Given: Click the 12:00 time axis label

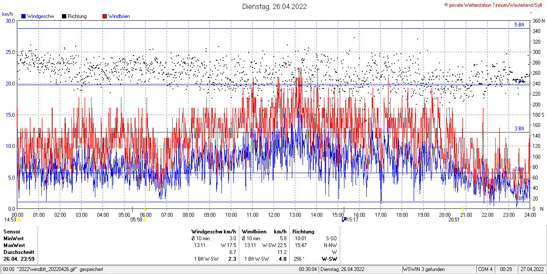Looking at the screenshot, I should point(274,215).
